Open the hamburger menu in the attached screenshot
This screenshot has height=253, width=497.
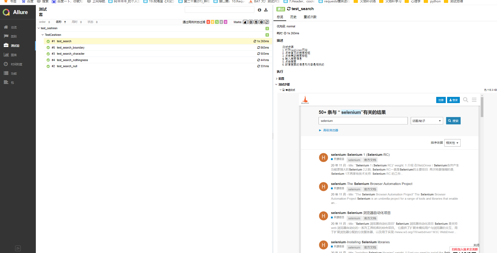point(474,100)
